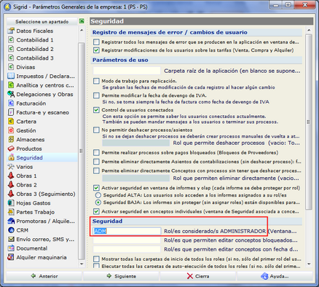Screen dimensions: 319x287
Task: Click the Sigrid app icon in title bar
Action: (7, 7)
